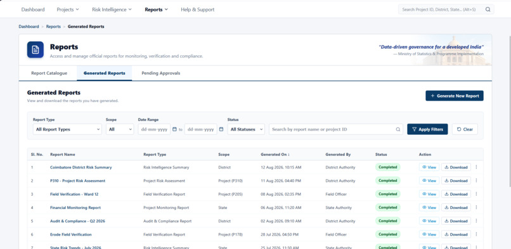This screenshot has width=511, height=249.
Task: Follow the Dashboard breadcrumb link
Action: pos(29,27)
